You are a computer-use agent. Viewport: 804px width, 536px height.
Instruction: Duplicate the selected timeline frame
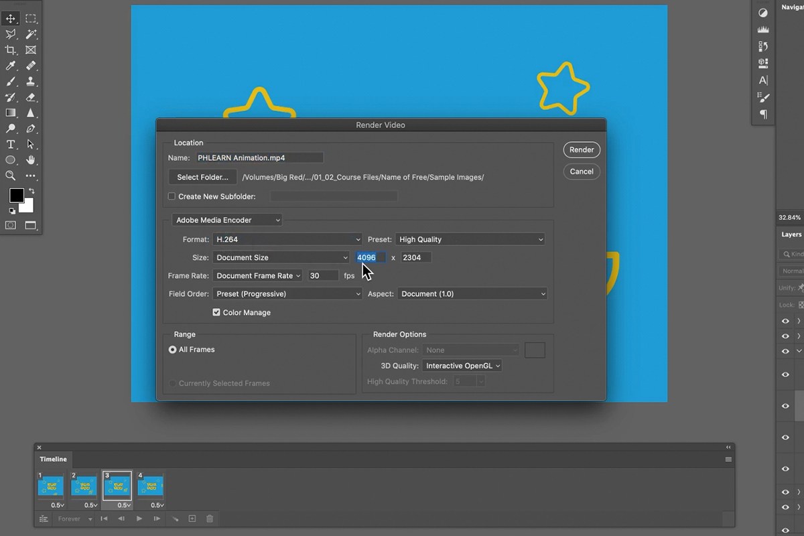pos(192,519)
